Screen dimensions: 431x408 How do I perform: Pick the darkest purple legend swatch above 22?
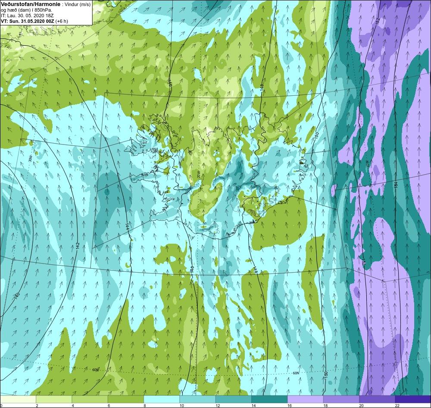pos(412,399)
